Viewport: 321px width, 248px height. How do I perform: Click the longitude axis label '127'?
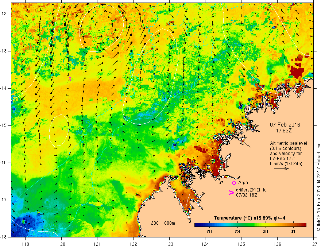click(313, 244)
